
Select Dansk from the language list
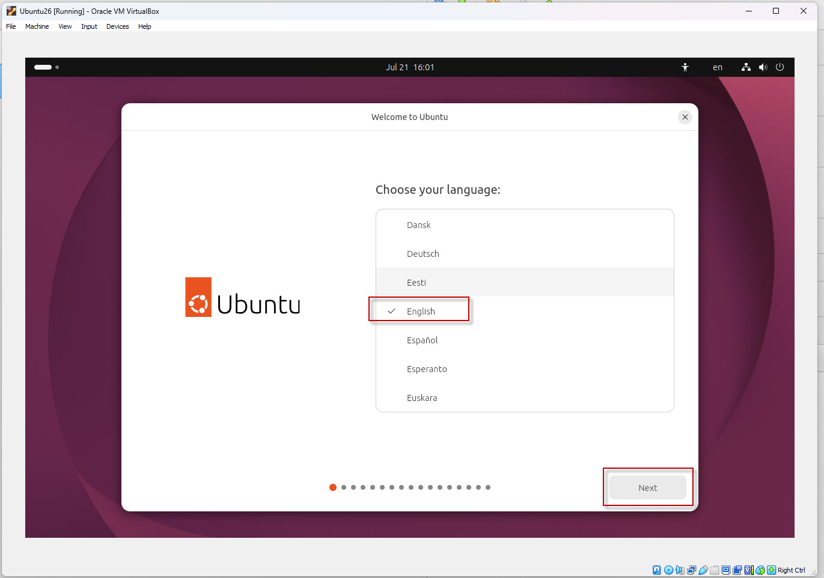point(525,224)
